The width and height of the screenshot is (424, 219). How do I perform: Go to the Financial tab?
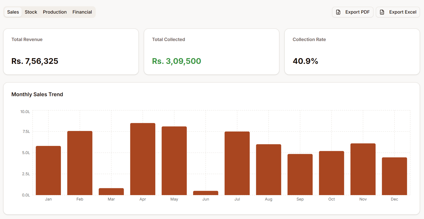pyautogui.click(x=82, y=12)
